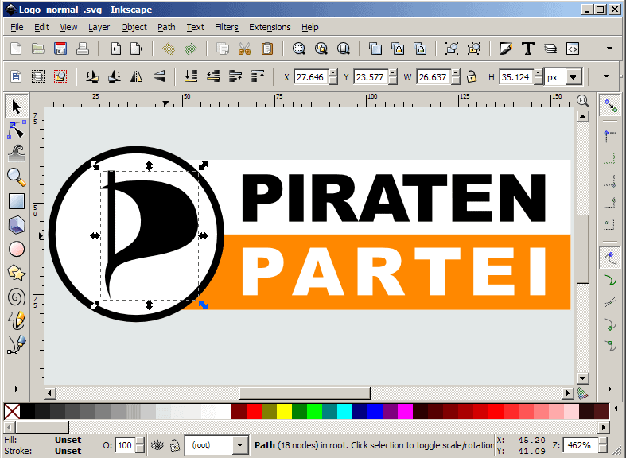Raise selection to top
The height and width of the screenshot is (458, 626).
(258, 76)
